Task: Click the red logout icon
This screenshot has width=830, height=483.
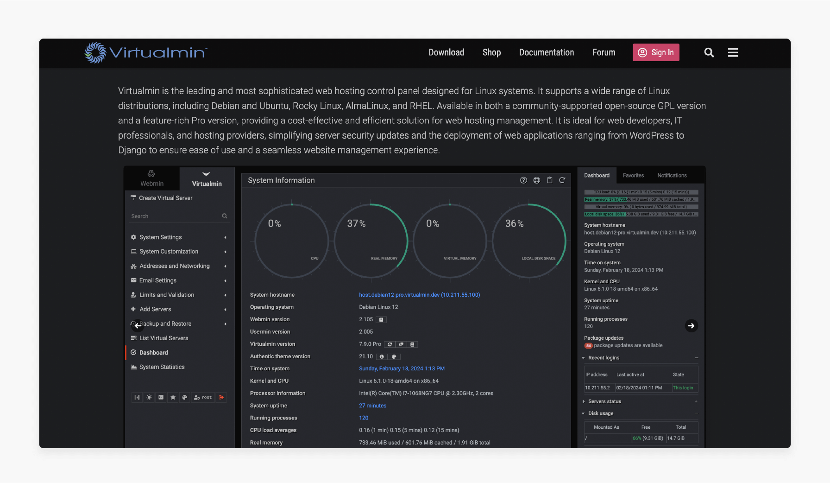Action: tap(221, 397)
